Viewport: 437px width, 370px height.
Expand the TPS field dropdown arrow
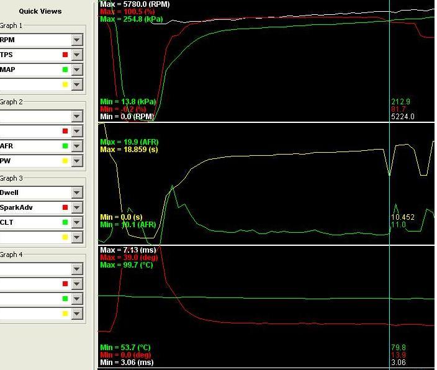[x=76, y=55]
